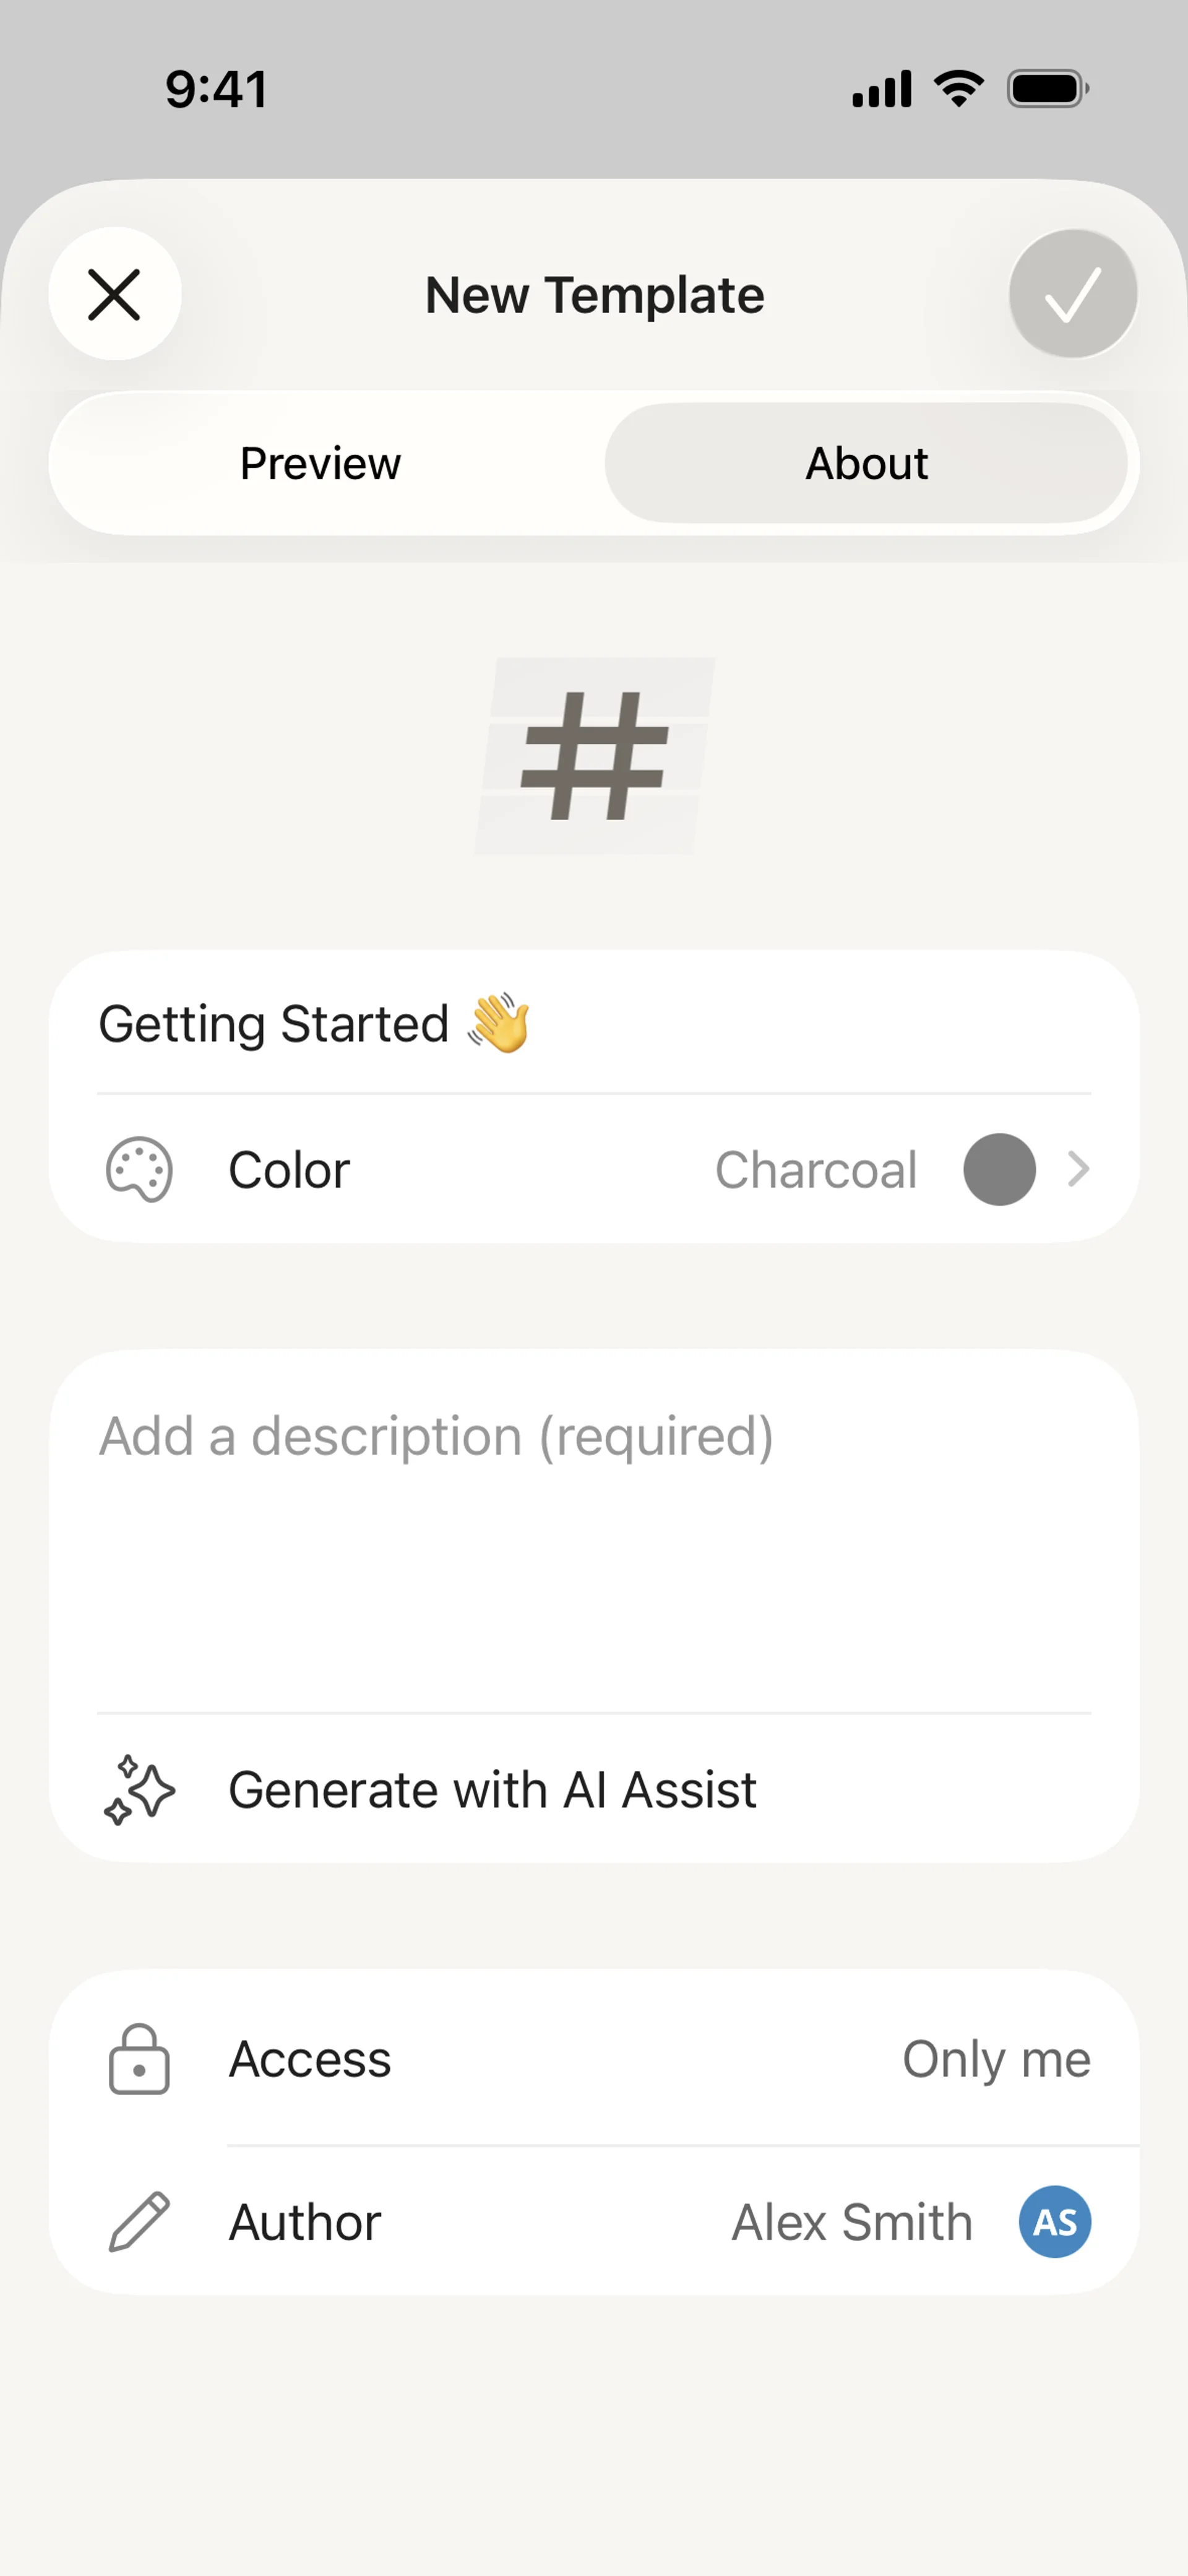
Task: Tap Generate with AI Assist
Action: tap(492, 1789)
